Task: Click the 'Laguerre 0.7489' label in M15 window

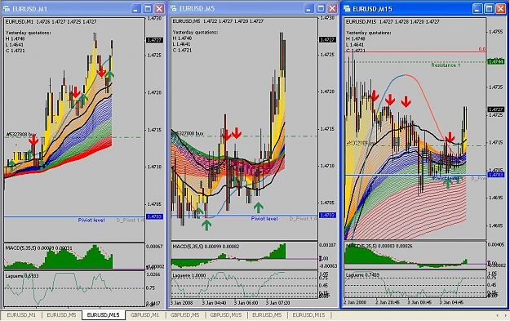Action: click(x=362, y=275)
